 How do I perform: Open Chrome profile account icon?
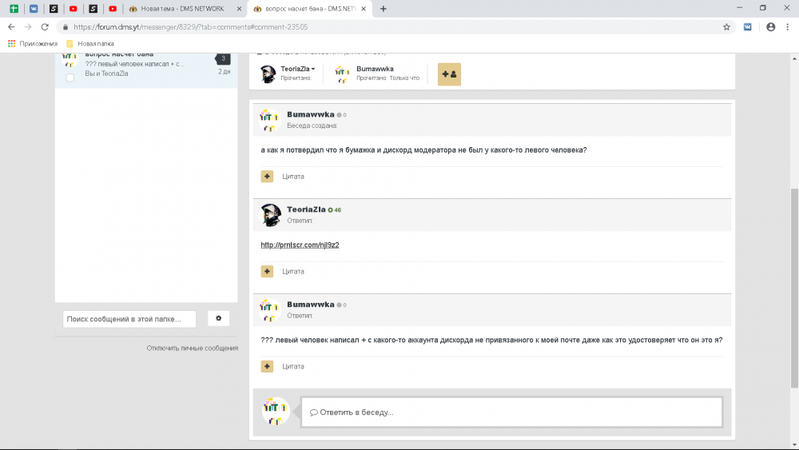click(x=770, y=26)
